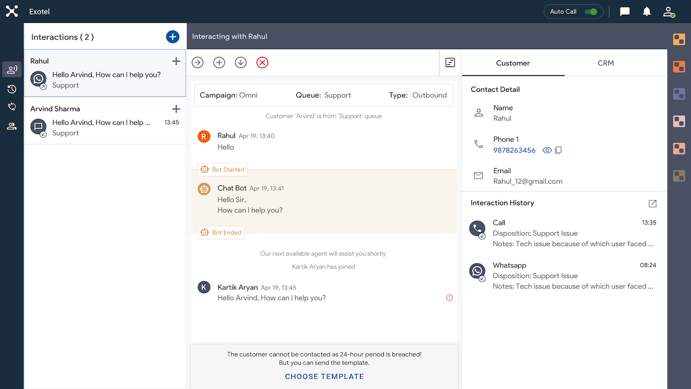Expand Interaction History in new window

coord(653,204)
